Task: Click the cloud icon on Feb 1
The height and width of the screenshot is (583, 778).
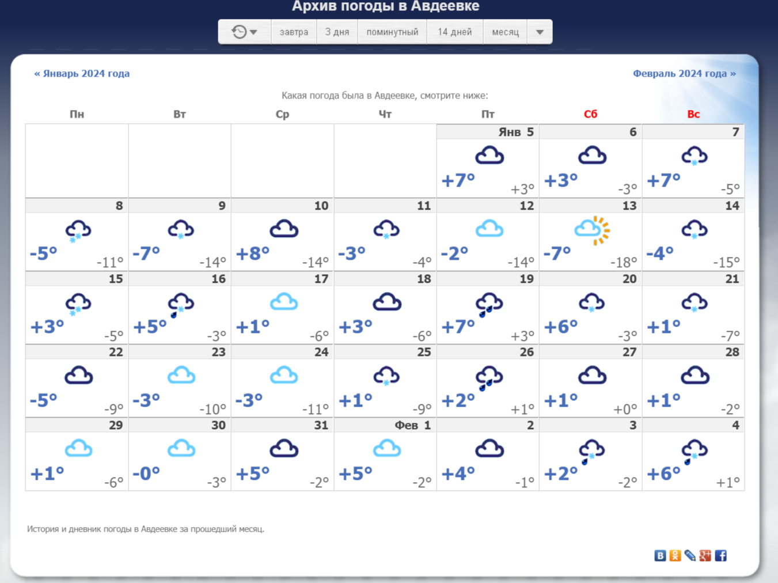Action: pyautogui.click(x=386, y=449)
